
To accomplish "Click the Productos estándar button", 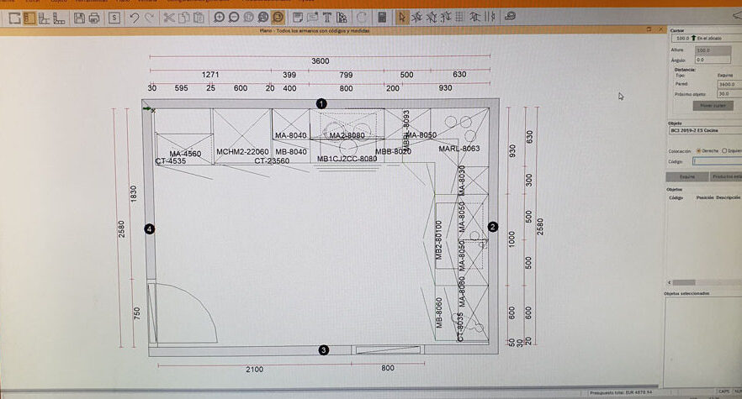I will (725, 176).
